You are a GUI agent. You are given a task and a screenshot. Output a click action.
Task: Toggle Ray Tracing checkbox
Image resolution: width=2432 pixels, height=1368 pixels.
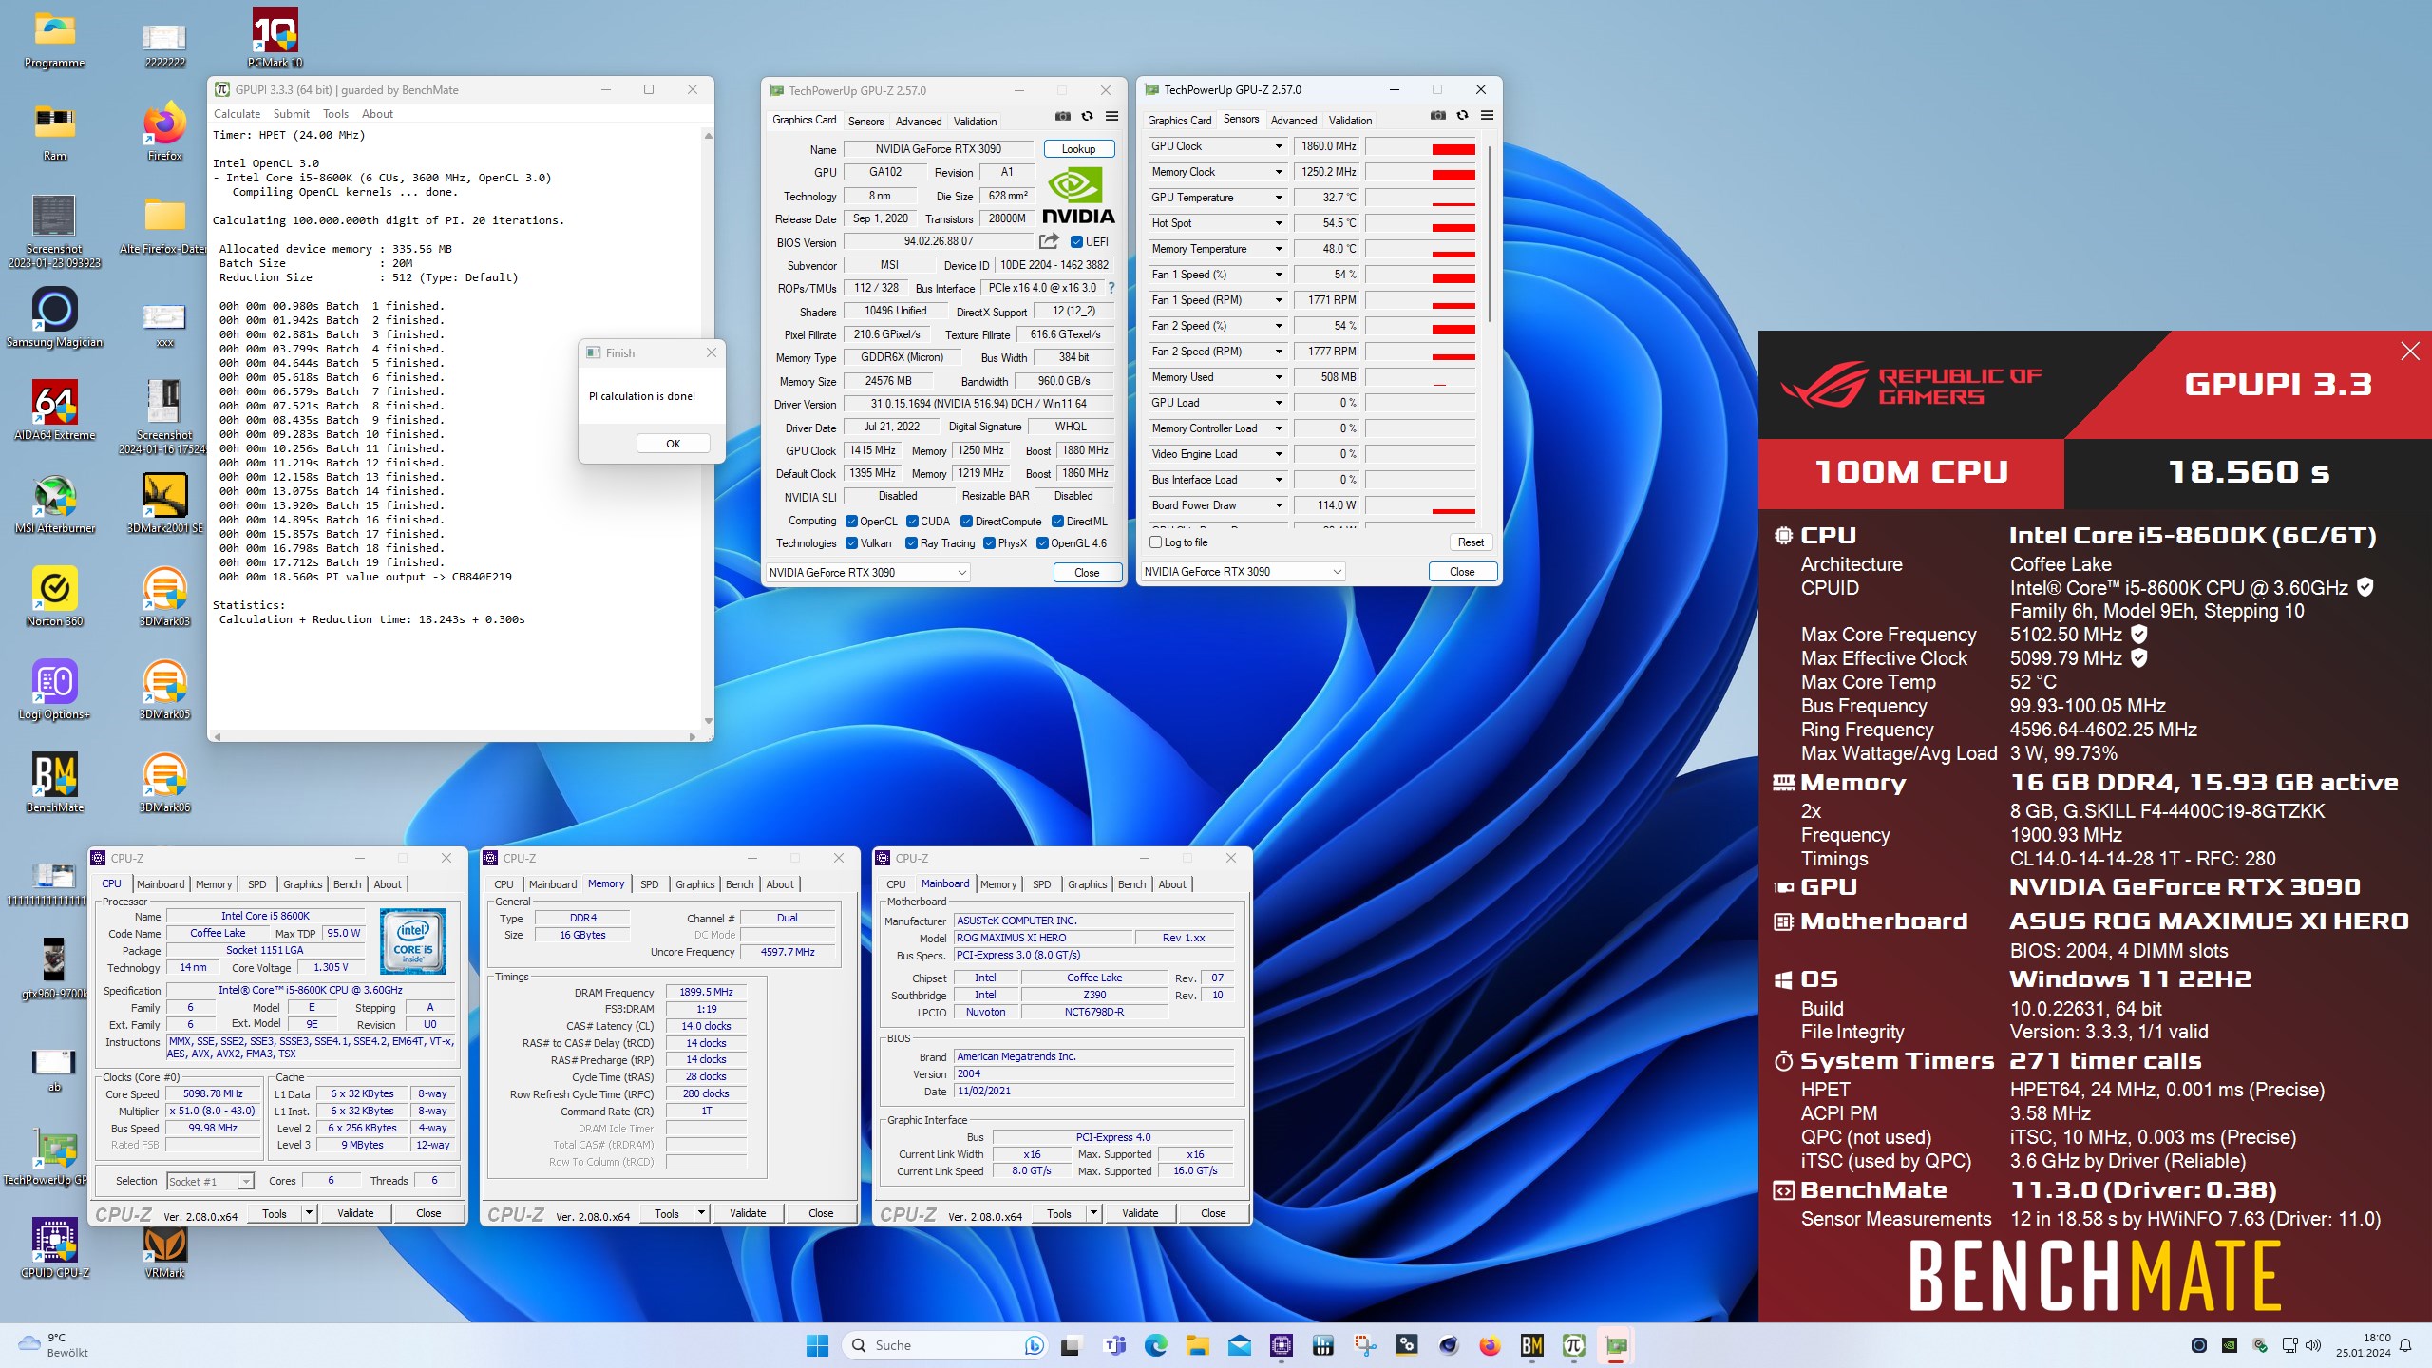911,543
